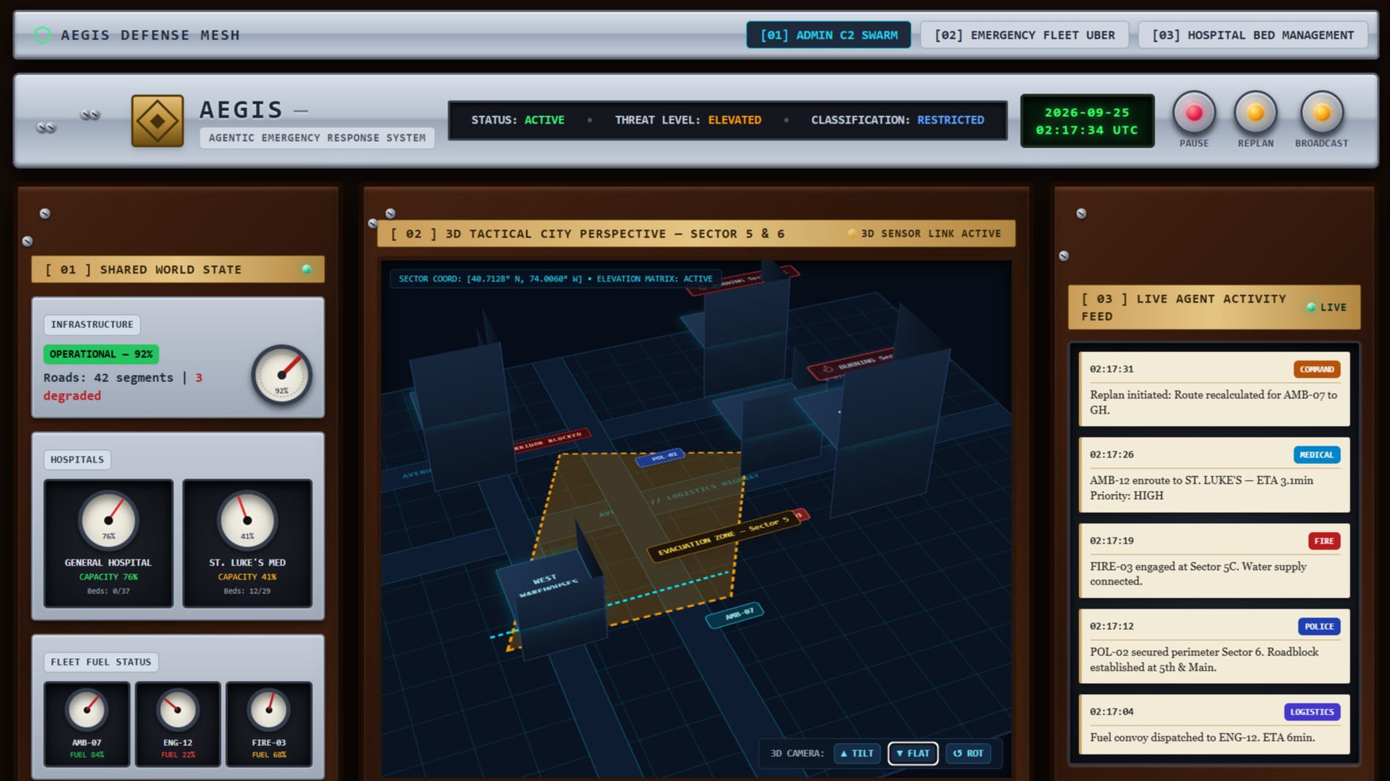Image resolution: width=1390 pixels, height=781 pixels.
Task: Select TILT camera mode
Action: point(857,753)
